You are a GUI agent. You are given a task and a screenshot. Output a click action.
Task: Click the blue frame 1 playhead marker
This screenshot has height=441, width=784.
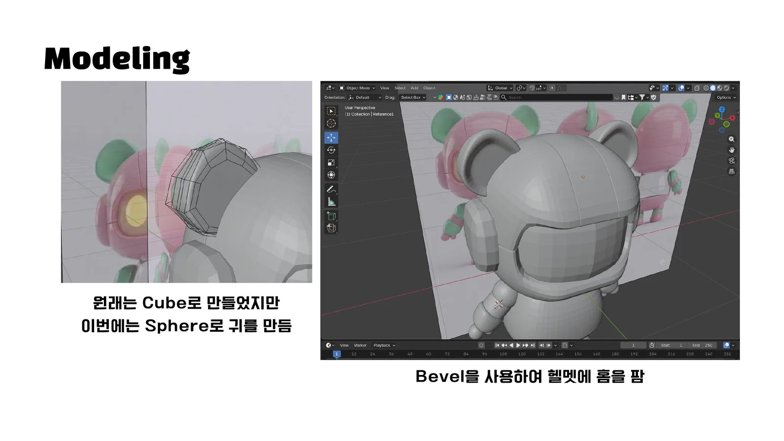point(337,354)
